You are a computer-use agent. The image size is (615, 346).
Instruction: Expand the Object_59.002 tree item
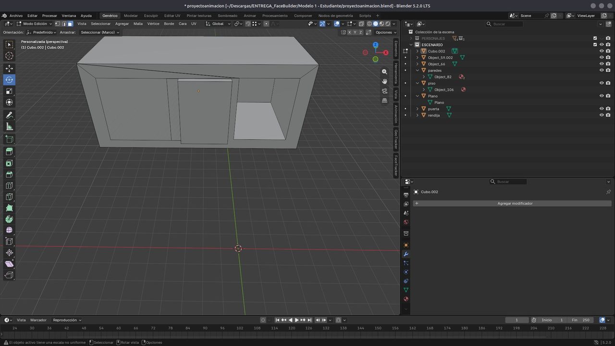pos(417,58)
